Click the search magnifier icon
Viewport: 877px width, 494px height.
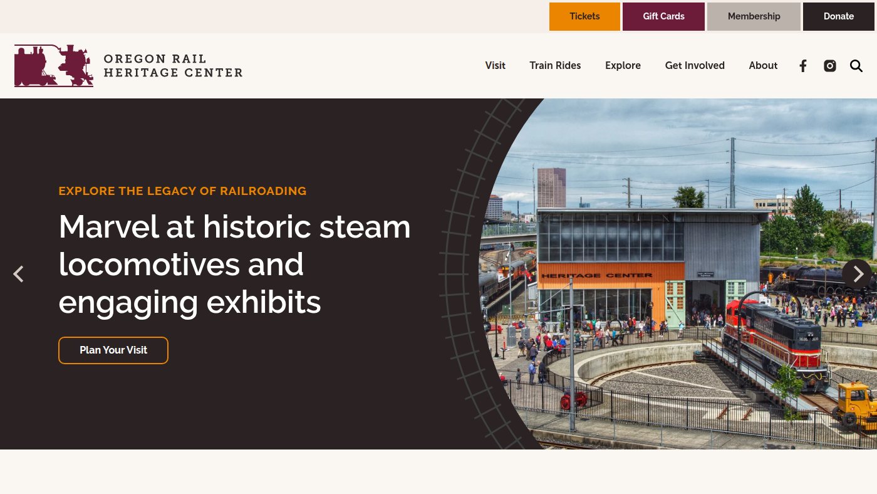pyautogui.click(x=856, y=66)
